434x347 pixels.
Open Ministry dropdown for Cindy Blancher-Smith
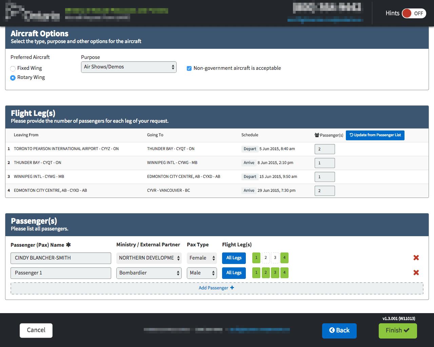click(x=149, y=258)
